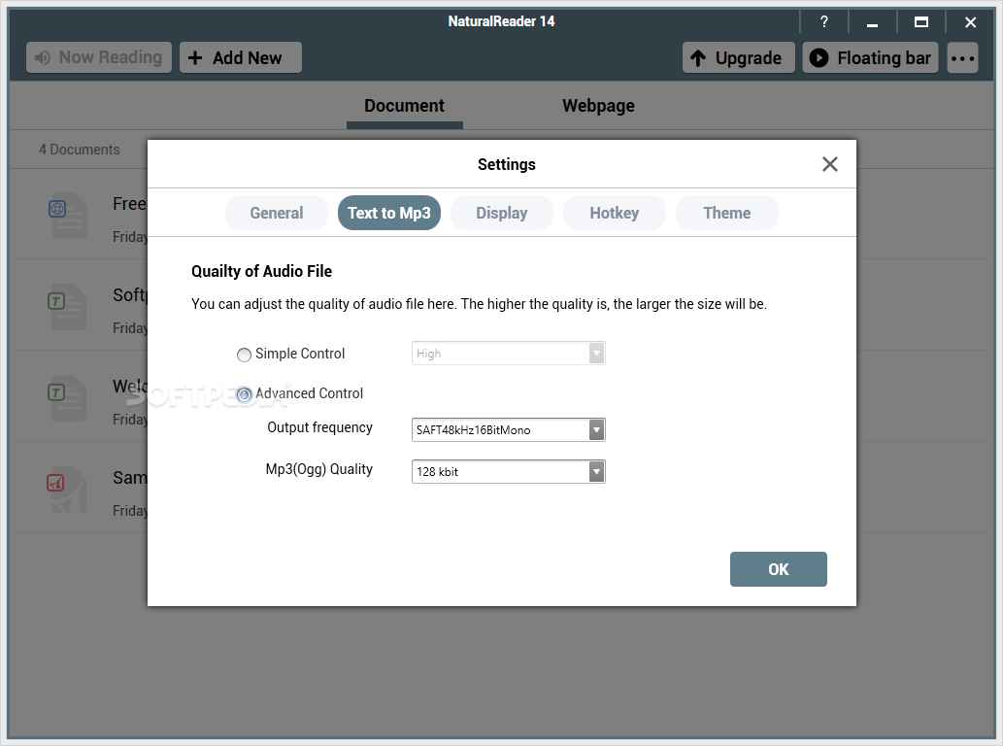1003x746 pixels.
Task: Switch to the Webpage tab
Action: tap(598, 106)
